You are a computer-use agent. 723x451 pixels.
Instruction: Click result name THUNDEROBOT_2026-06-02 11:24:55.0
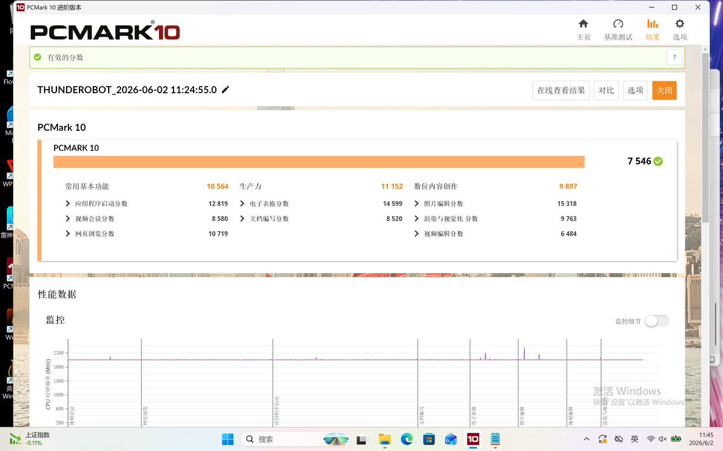point(127,90)
